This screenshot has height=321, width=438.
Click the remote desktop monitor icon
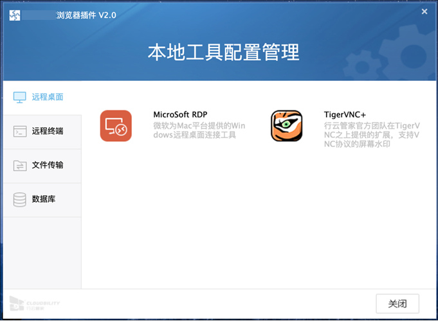pyautogui.click(x=19, y=98)
